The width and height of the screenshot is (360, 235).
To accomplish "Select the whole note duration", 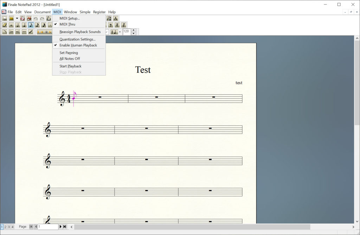I will [11, 25].
